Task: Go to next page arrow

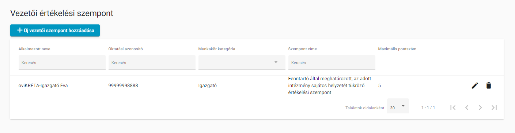Action: [480, 107]
